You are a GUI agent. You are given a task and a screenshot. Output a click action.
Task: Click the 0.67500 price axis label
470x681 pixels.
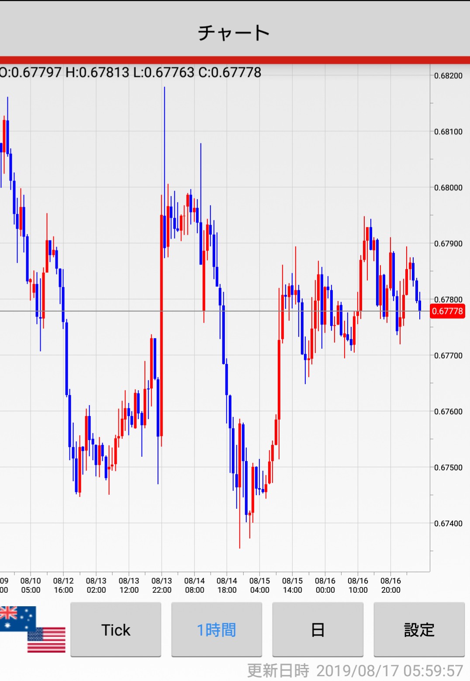(x=448, y=467)
